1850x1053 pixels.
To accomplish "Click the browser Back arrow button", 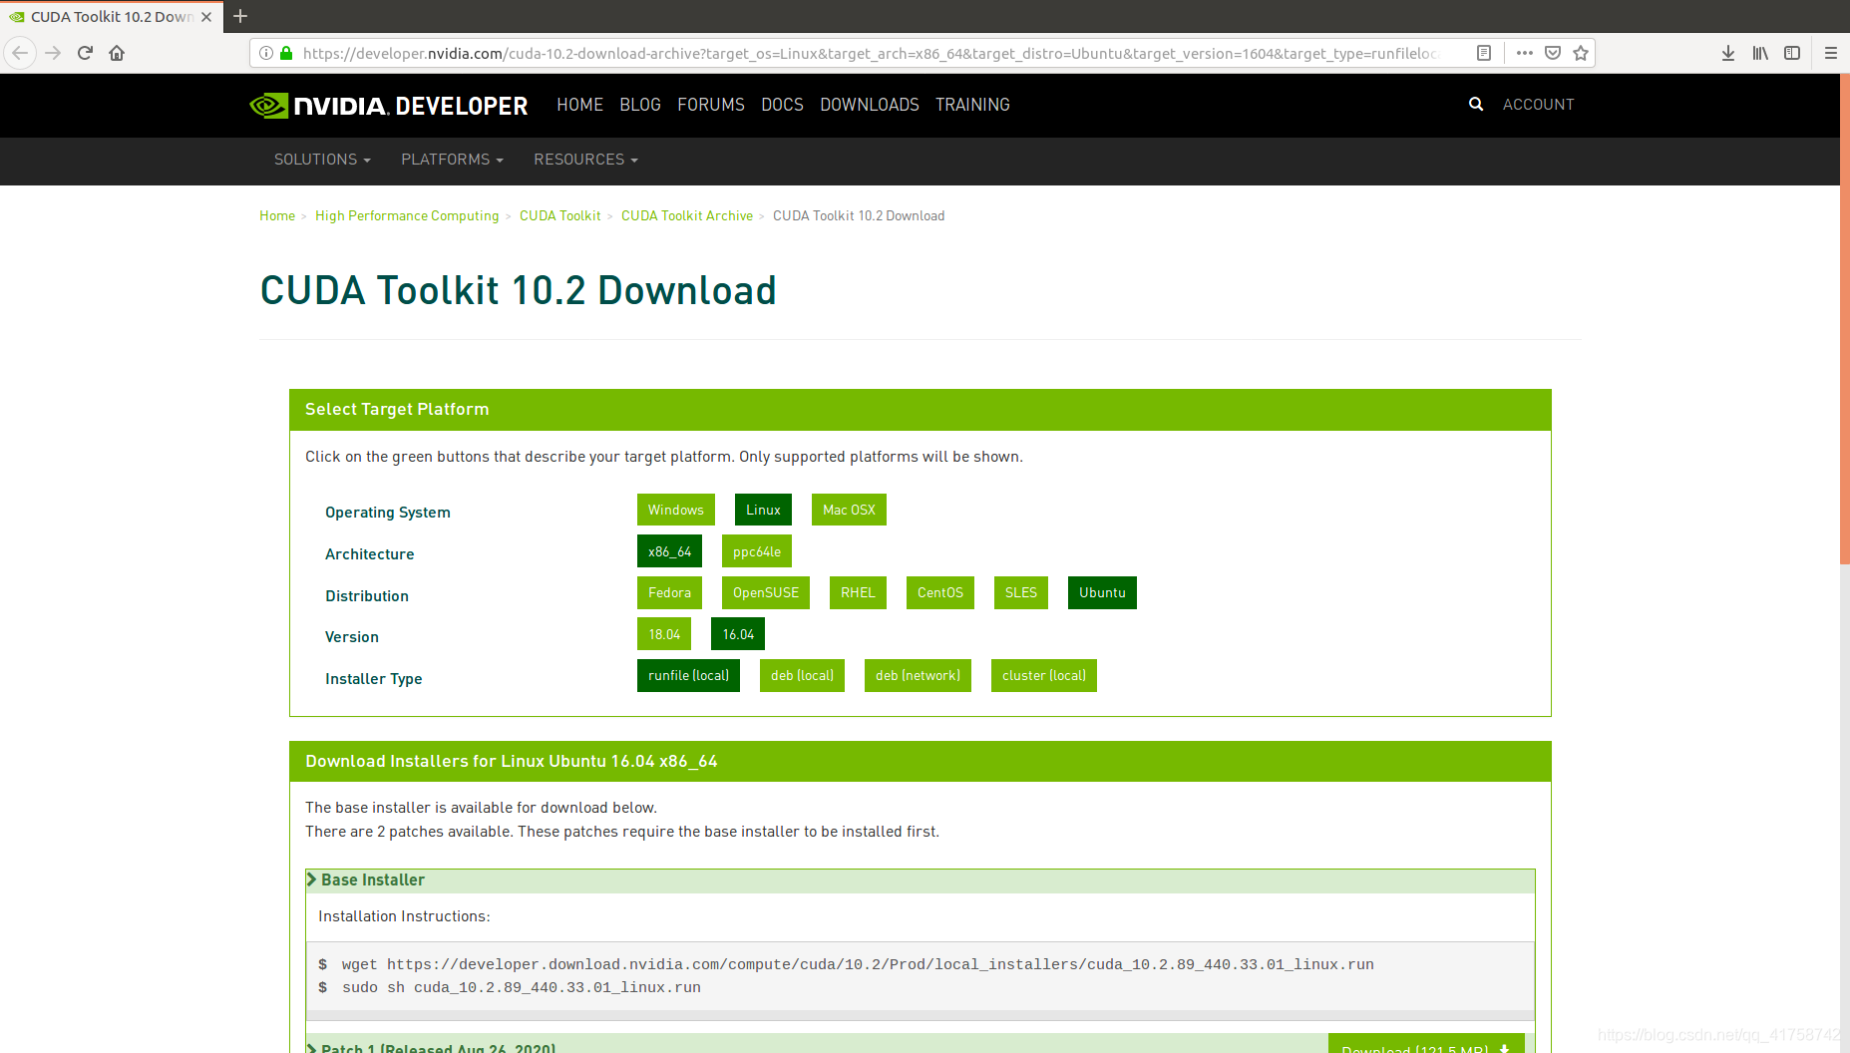I will point(20,53).
